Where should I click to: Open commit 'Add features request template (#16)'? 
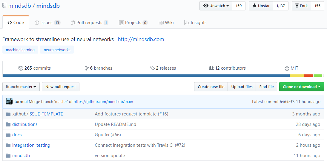[x=131, y=114]
